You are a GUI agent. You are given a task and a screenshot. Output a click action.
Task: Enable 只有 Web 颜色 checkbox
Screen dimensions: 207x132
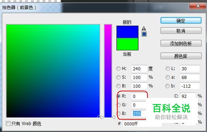tap(8, 124)
